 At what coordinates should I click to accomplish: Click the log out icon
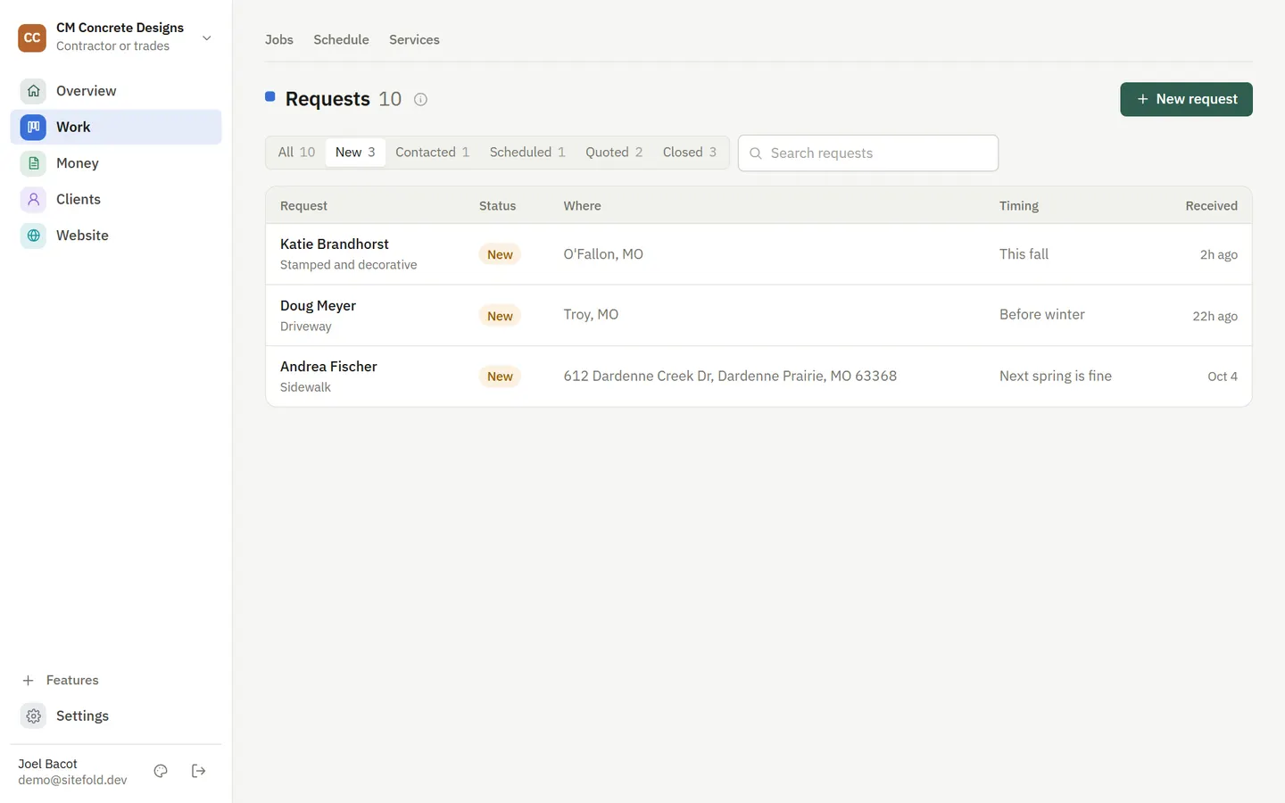[199, 771]
